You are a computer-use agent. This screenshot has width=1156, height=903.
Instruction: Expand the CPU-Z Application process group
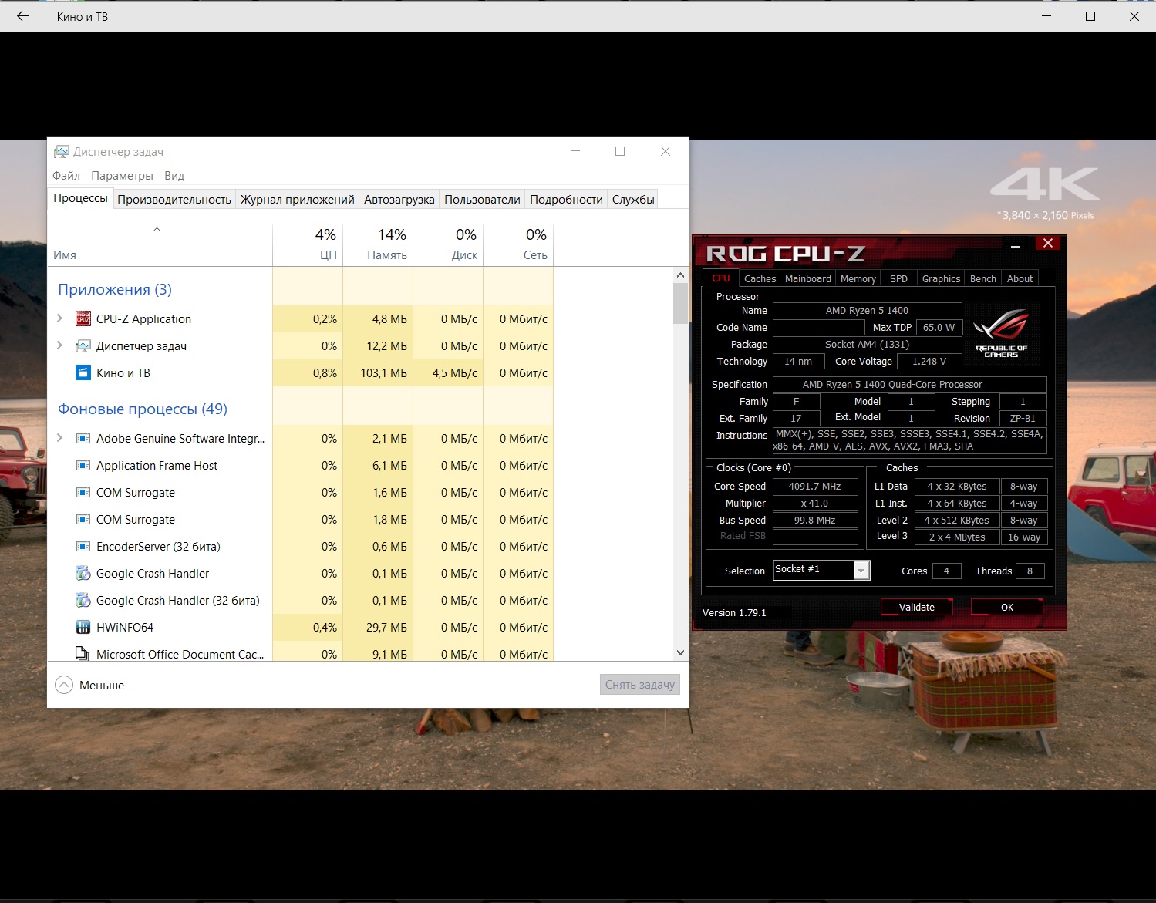click(x=60, y=318)
